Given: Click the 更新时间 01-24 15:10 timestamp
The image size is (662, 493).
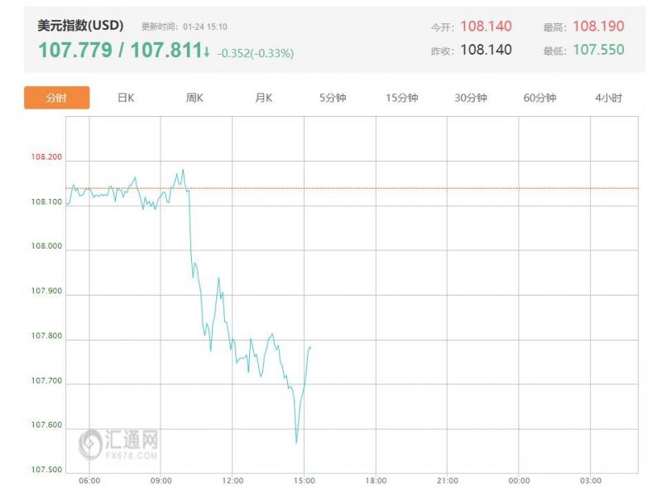Looking at the screenshot, I should (184, 27).
